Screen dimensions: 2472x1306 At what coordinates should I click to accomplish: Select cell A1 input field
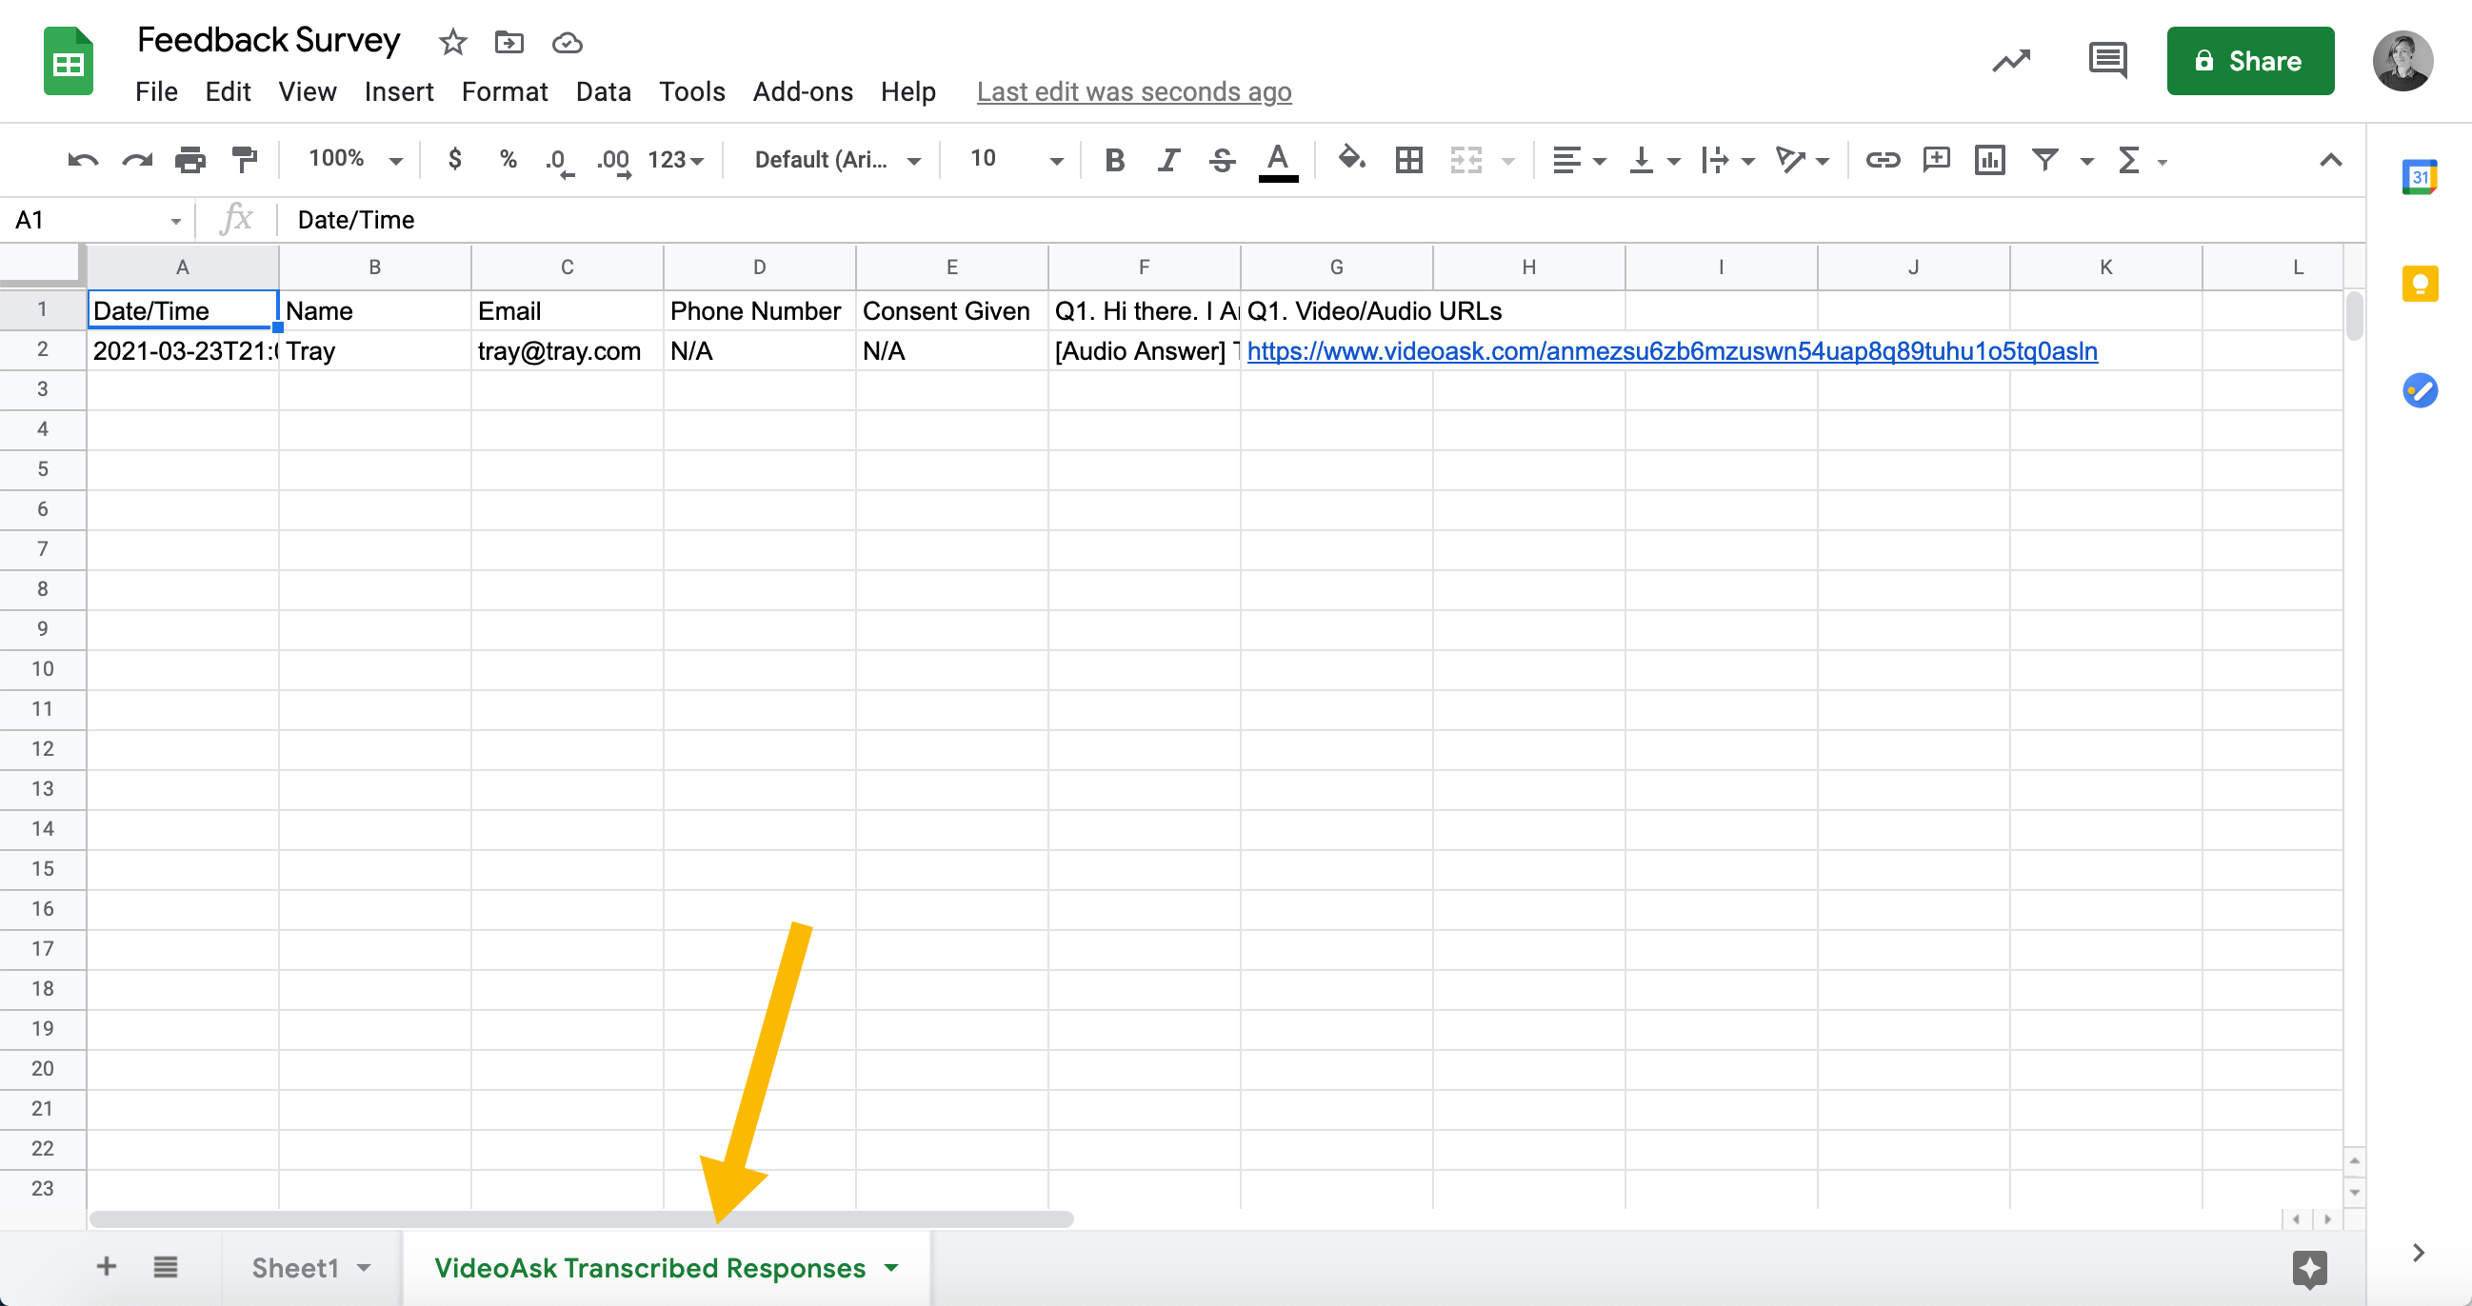[x=180, y=309]
